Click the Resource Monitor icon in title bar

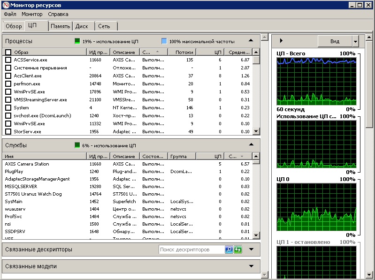(x=5, y=5)
